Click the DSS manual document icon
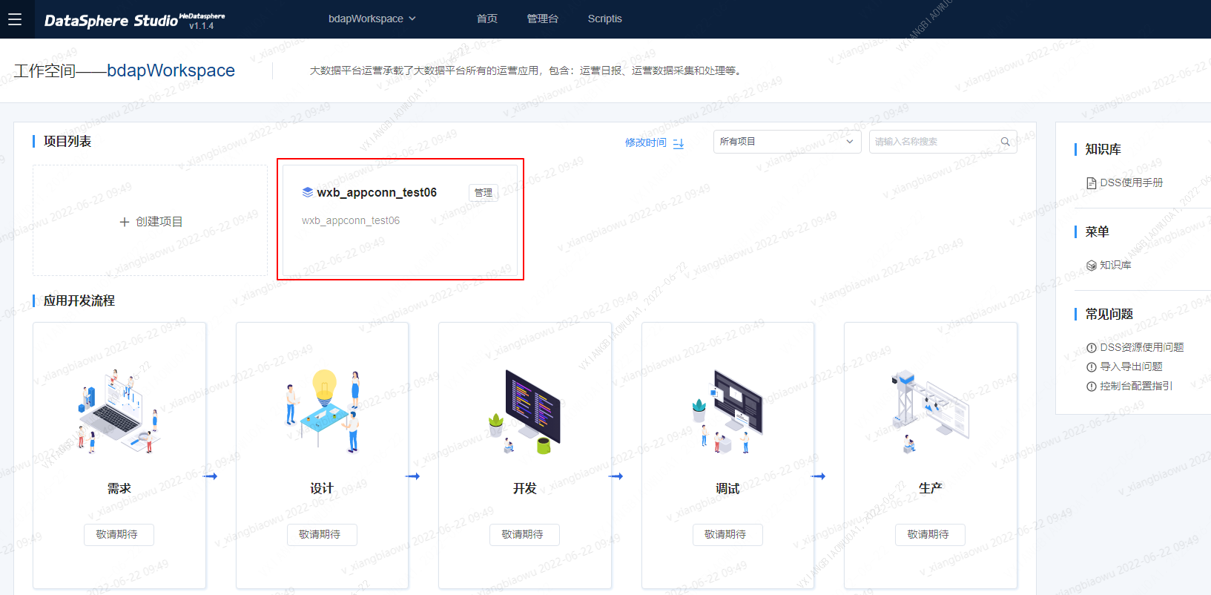 (1091, 183)
